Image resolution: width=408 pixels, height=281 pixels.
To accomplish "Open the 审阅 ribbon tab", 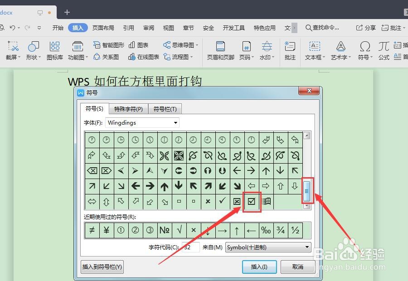I will (x=149, y=28).
